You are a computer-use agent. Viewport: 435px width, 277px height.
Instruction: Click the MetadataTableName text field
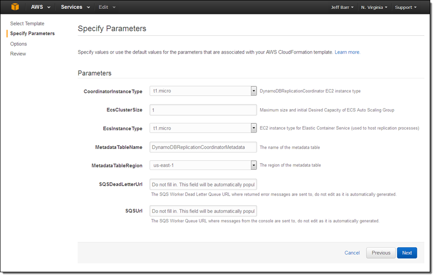[x=203, y=147]
